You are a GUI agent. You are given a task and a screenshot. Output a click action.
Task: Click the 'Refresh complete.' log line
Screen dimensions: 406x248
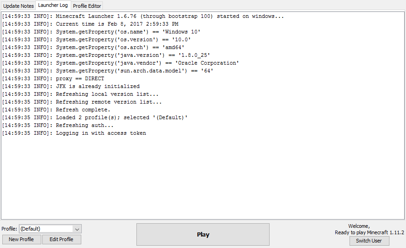coord(56,110)
